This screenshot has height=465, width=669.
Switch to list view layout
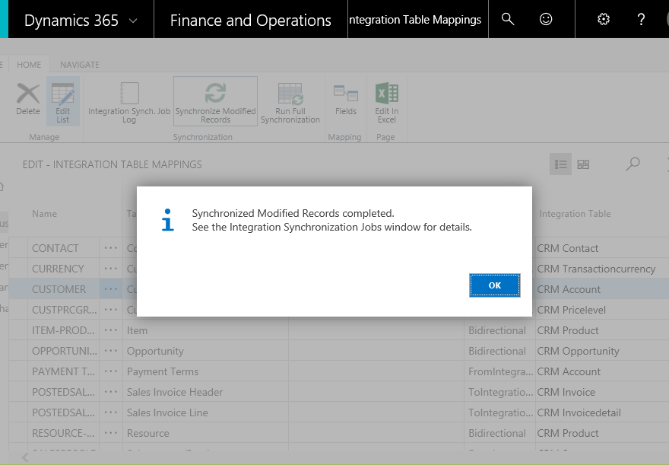(560, 164)
